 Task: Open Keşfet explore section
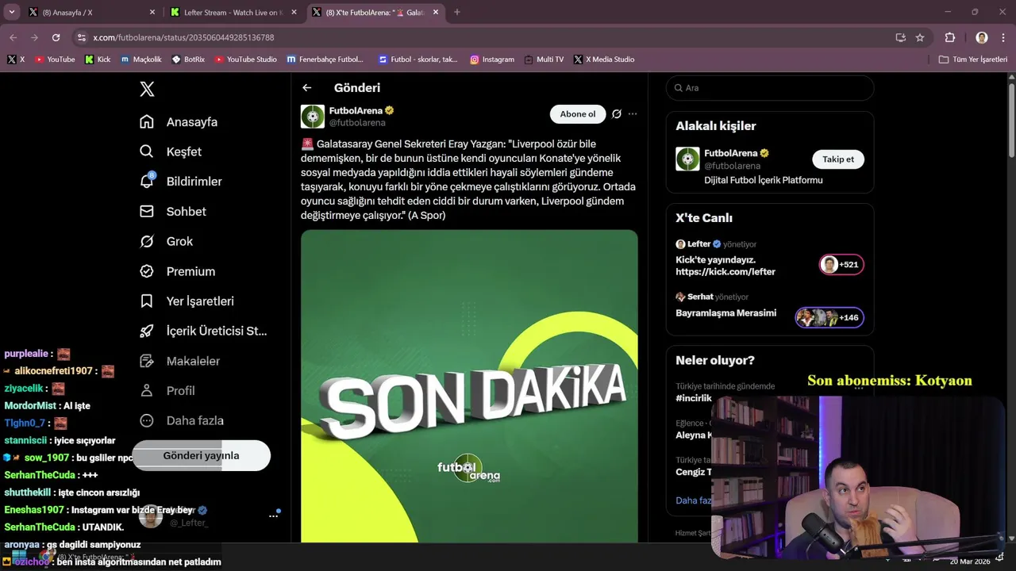coord(171,151)
